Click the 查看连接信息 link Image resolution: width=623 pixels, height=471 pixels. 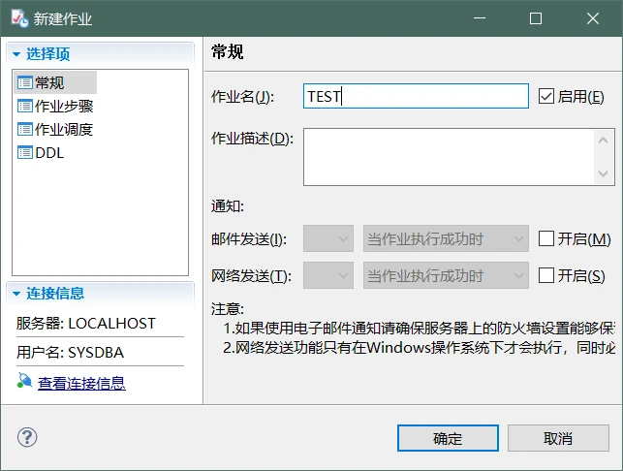tap(81, 383)
